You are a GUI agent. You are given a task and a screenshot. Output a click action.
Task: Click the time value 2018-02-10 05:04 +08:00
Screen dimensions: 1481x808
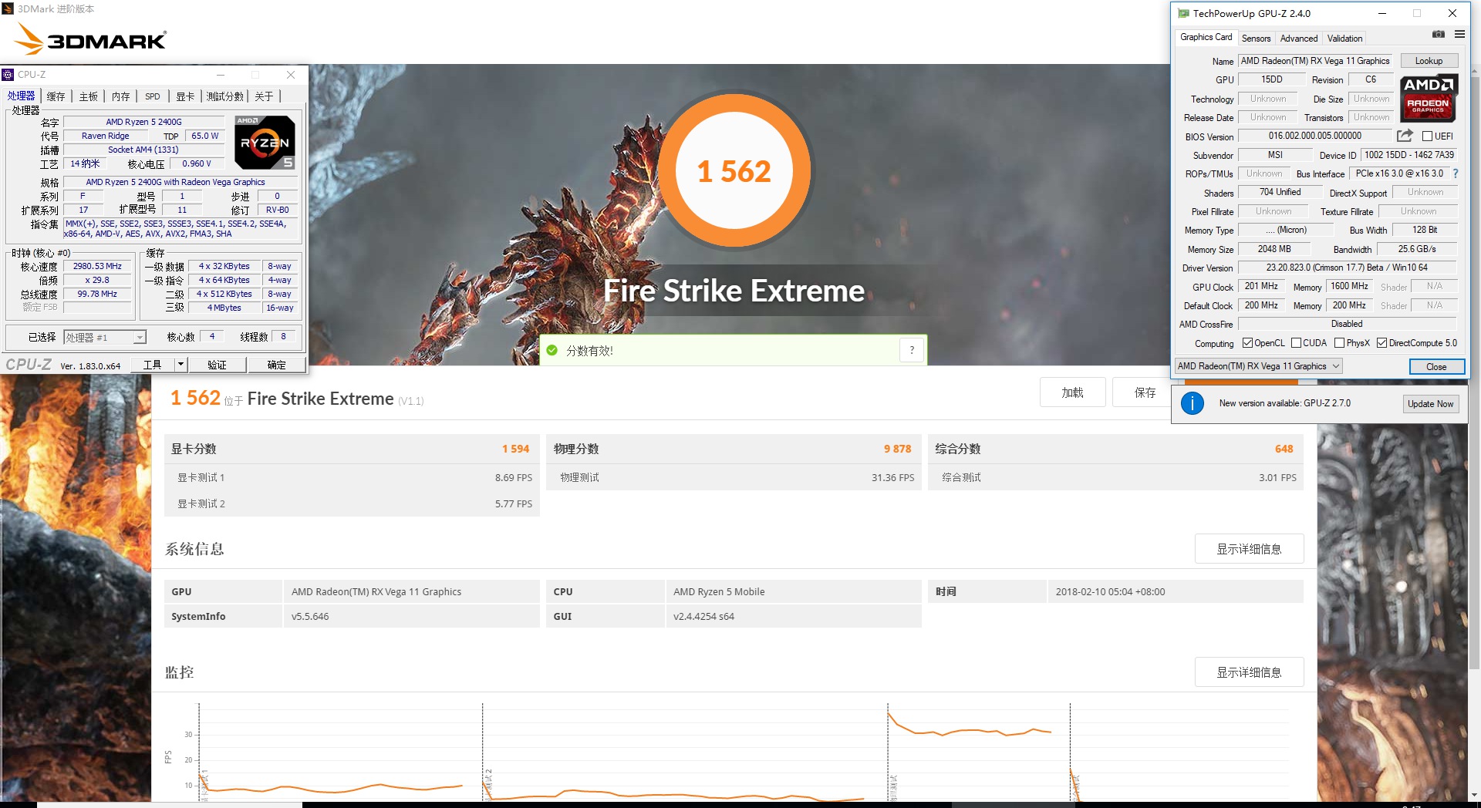[1110, 591]
